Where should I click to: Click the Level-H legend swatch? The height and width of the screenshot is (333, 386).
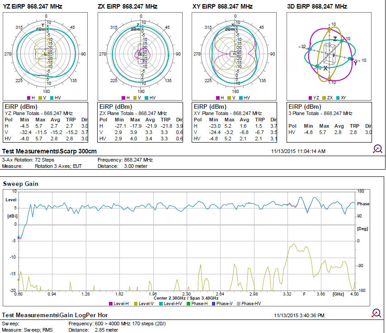(x=111, y=304)
